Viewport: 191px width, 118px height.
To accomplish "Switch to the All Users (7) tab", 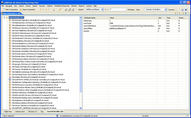I will point(33,111).
